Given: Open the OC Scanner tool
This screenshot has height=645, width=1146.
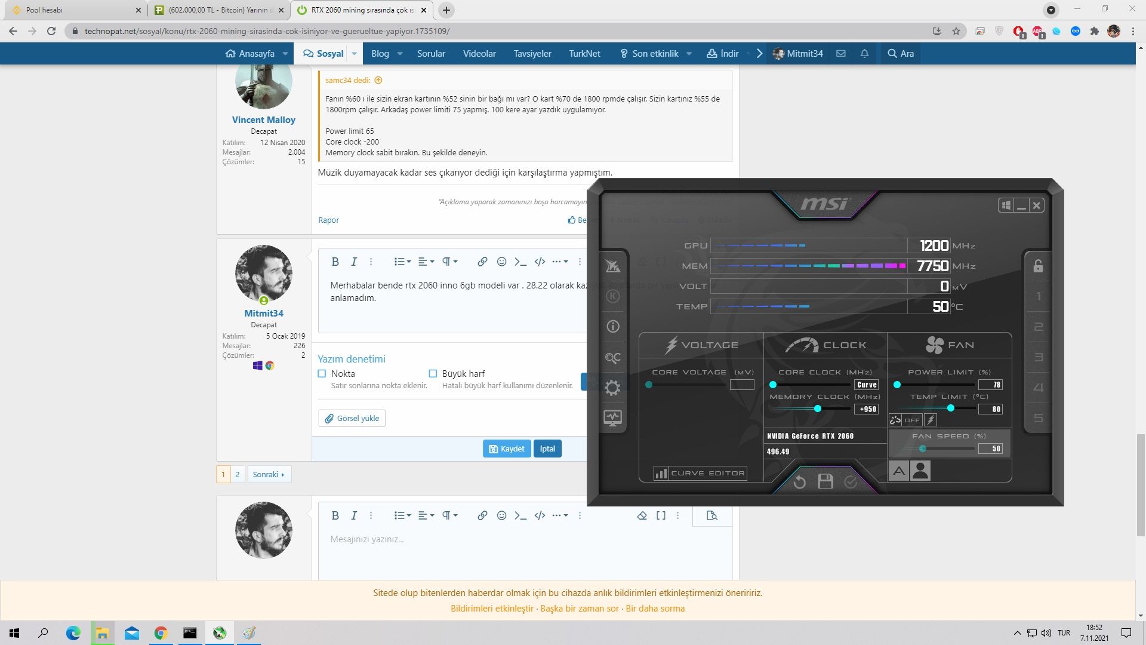Looking at the screenshot, I should point(612,357).
